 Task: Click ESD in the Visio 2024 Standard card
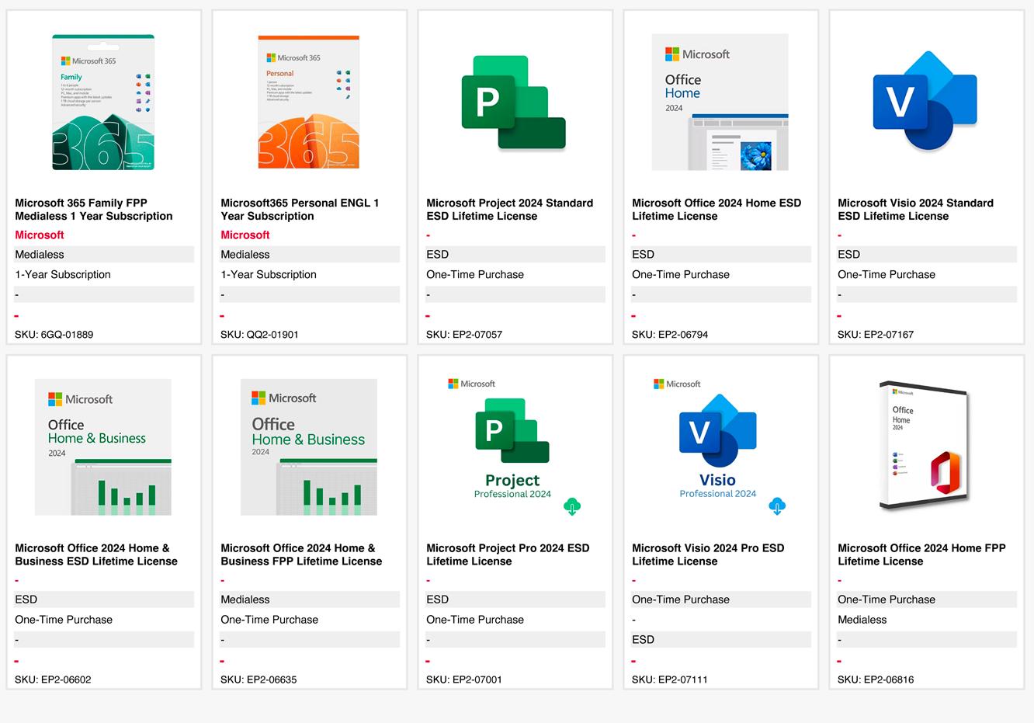(848, 255)
